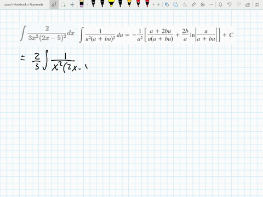Image resolution: width=263 pixels, height=197 pixels.
Task: Pick the orange pen
Action: tap(129, 4)
